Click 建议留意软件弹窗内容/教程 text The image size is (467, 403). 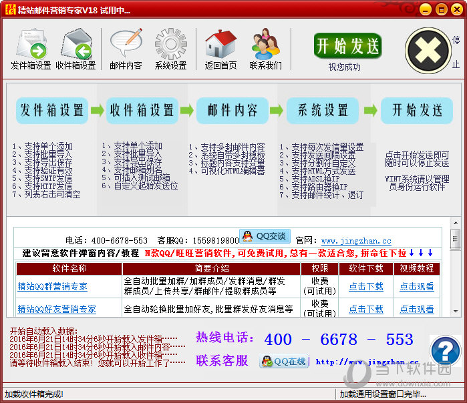tap(81, 253)
